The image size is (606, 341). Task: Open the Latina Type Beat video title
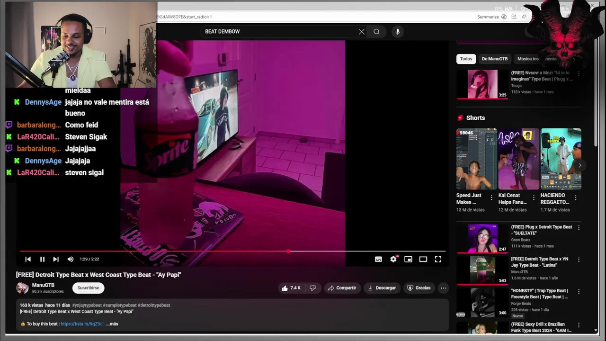point(540,262)
